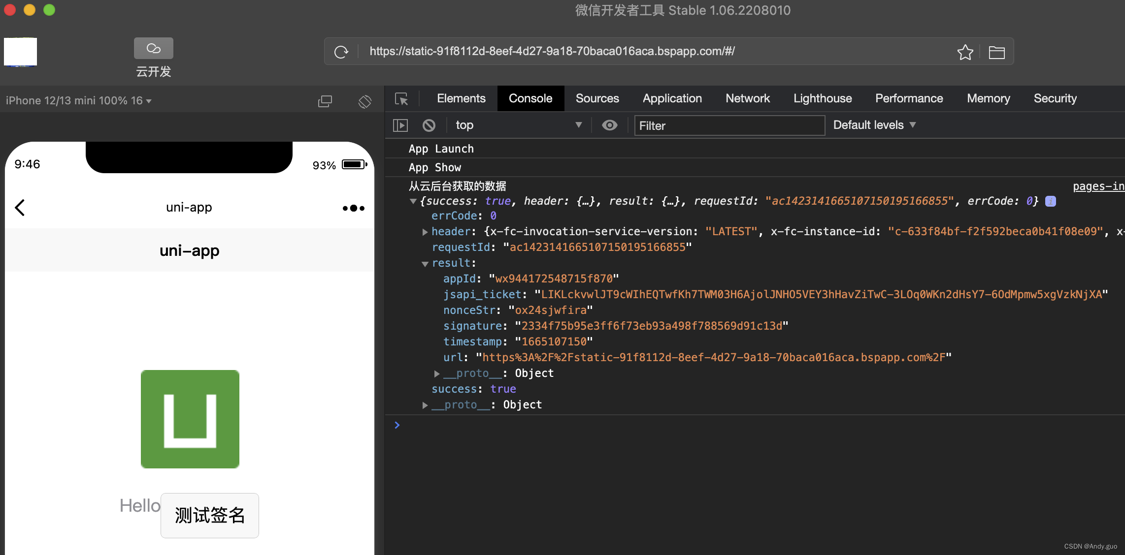Open the folder icon beside the star

point(996,52)
